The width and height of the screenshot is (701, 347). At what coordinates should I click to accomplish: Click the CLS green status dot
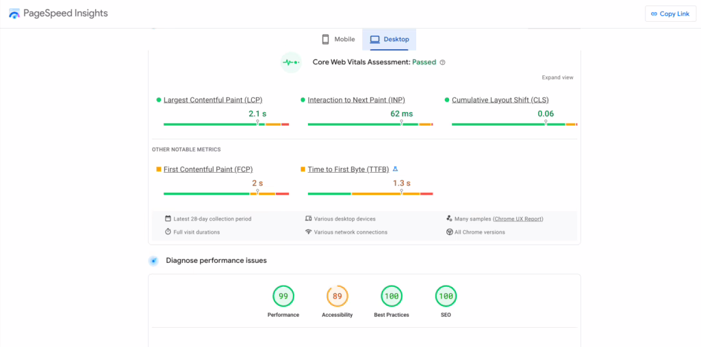click(x=447, y=100)
